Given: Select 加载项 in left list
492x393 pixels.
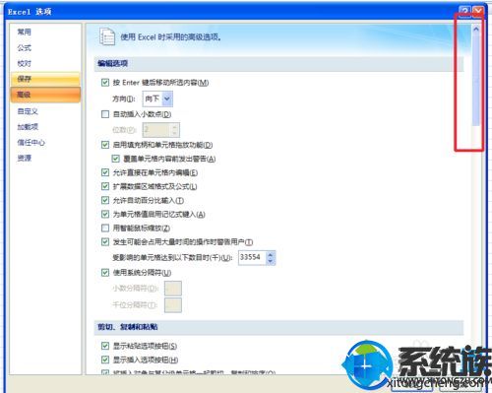Looking at the screenshot, I should pyautogui.click(x=28, y=127).
